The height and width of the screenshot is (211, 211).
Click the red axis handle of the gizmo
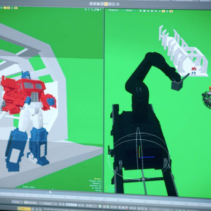point(139,152)
